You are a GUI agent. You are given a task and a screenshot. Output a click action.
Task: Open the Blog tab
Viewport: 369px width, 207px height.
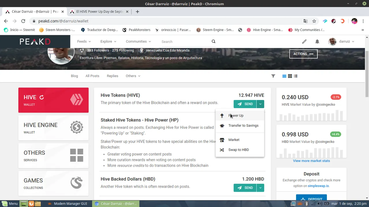point(74,76)
